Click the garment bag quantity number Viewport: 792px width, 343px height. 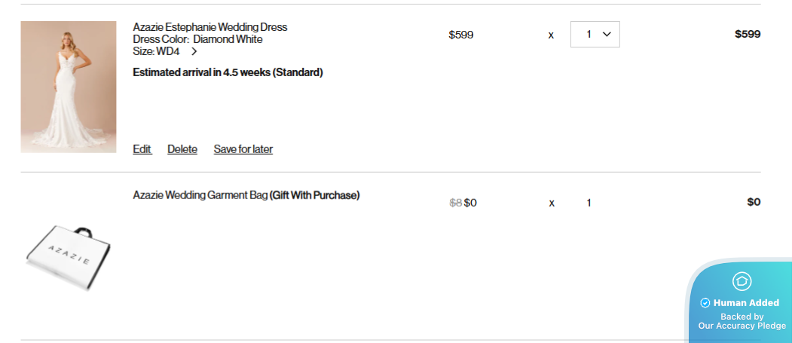(x=589, y=202)
